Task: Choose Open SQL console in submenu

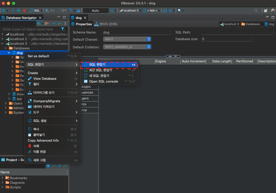Action: click(110, 81)
